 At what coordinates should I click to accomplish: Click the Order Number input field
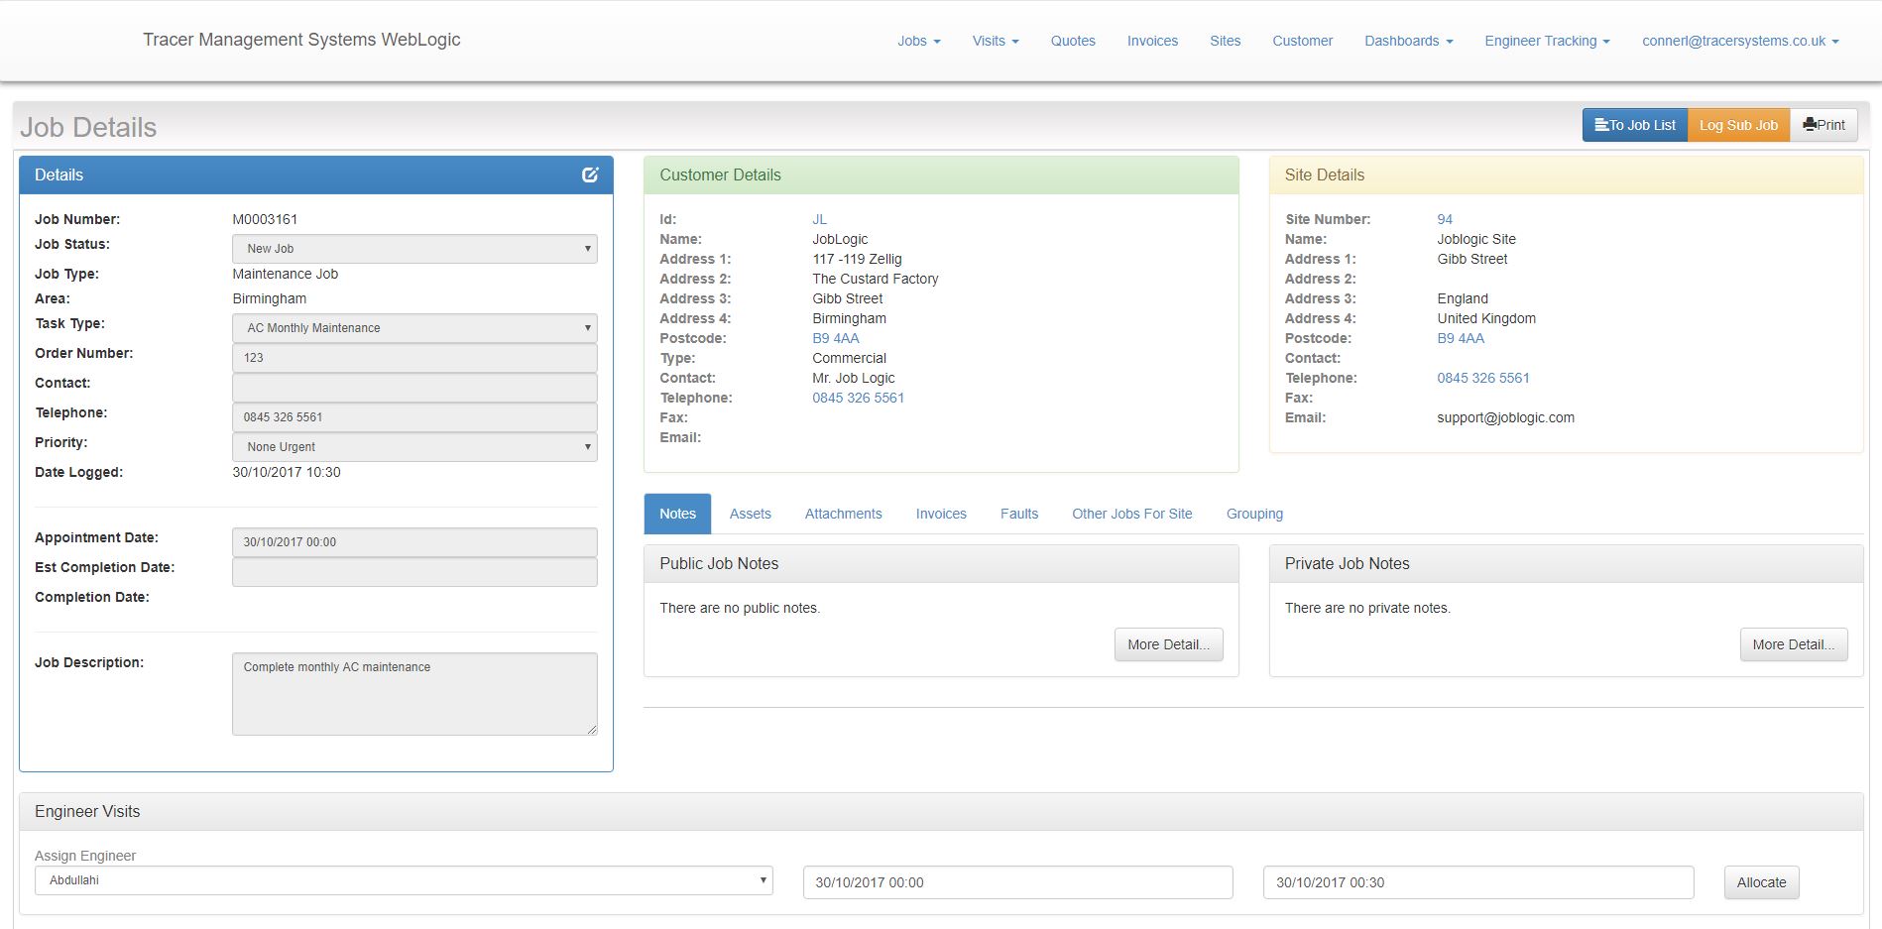pos(414,358)
